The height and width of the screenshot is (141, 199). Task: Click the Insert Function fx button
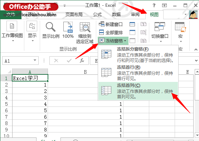82,61
